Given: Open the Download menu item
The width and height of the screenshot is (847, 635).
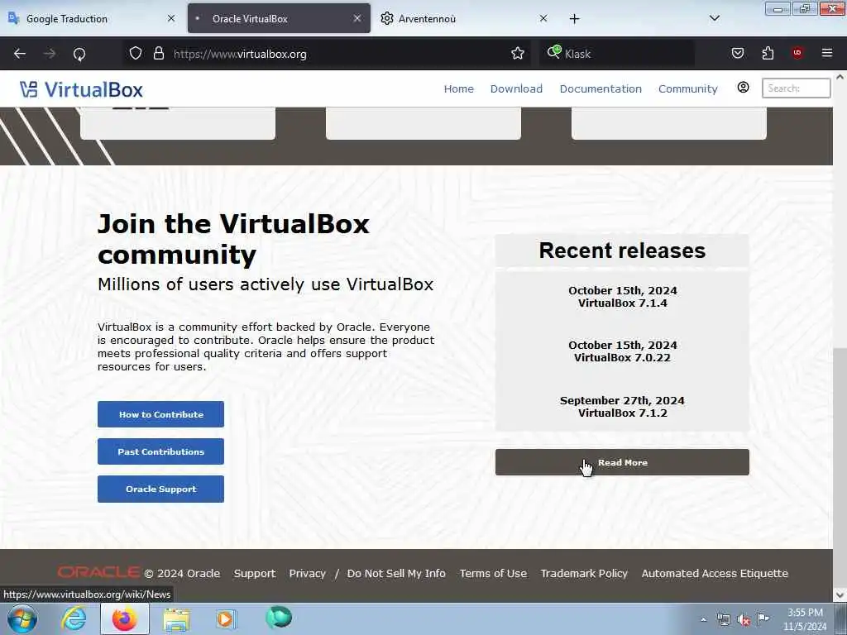Looking at the screenshot, I should [x=516, y=88].
